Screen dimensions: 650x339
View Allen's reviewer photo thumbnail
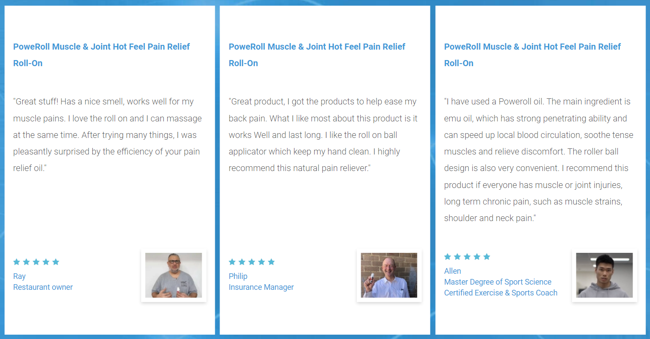[x=604, y=275]
